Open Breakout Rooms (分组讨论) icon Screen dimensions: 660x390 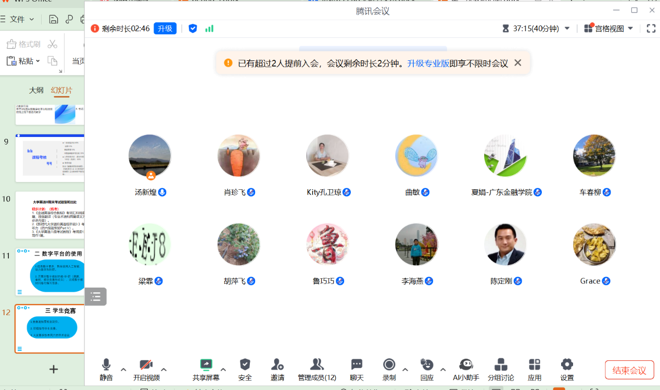[x=501, y=365]
